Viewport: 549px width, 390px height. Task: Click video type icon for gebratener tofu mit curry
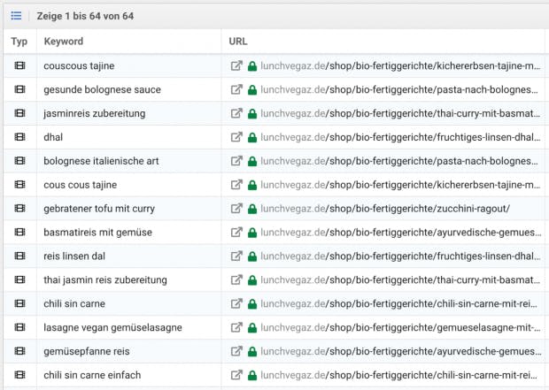(x=19, y=208)
